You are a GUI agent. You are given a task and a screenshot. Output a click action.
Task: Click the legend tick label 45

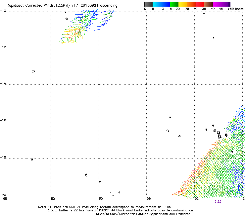tap(221, 9)
